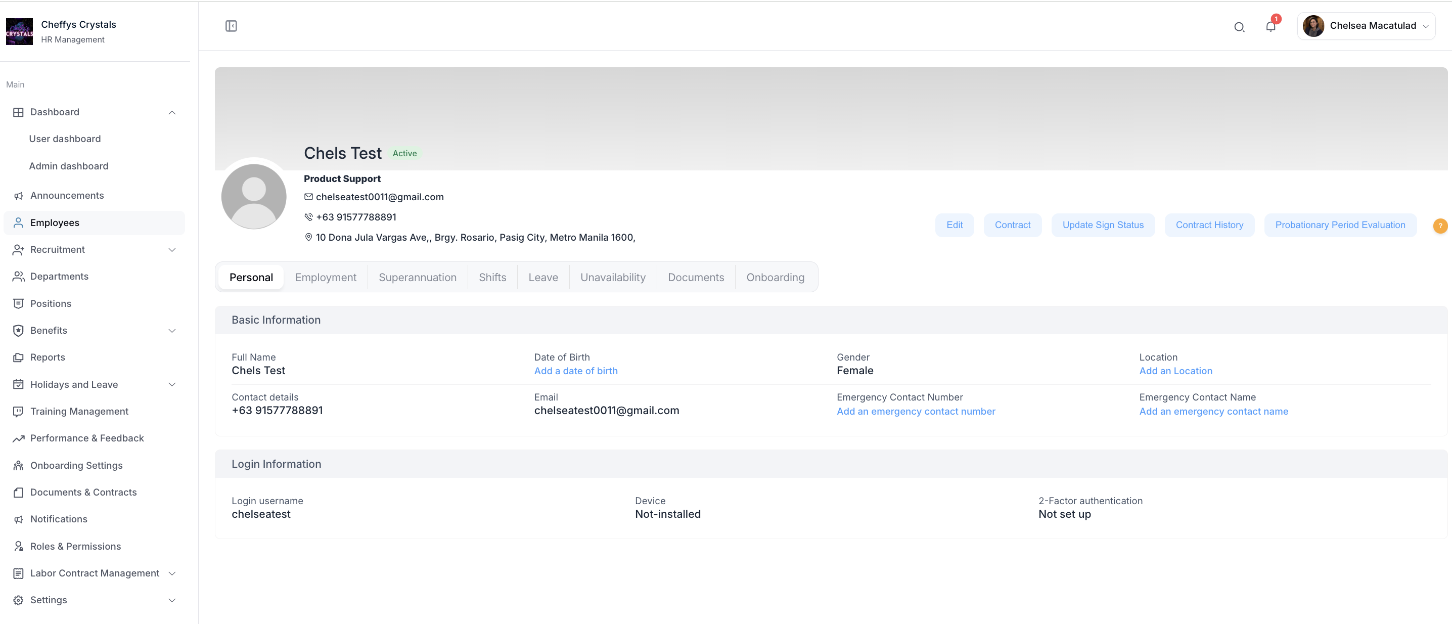Expand Labor Contract Management menu
This screenshot has width=1452, height=624.
(x=172, y=573)
